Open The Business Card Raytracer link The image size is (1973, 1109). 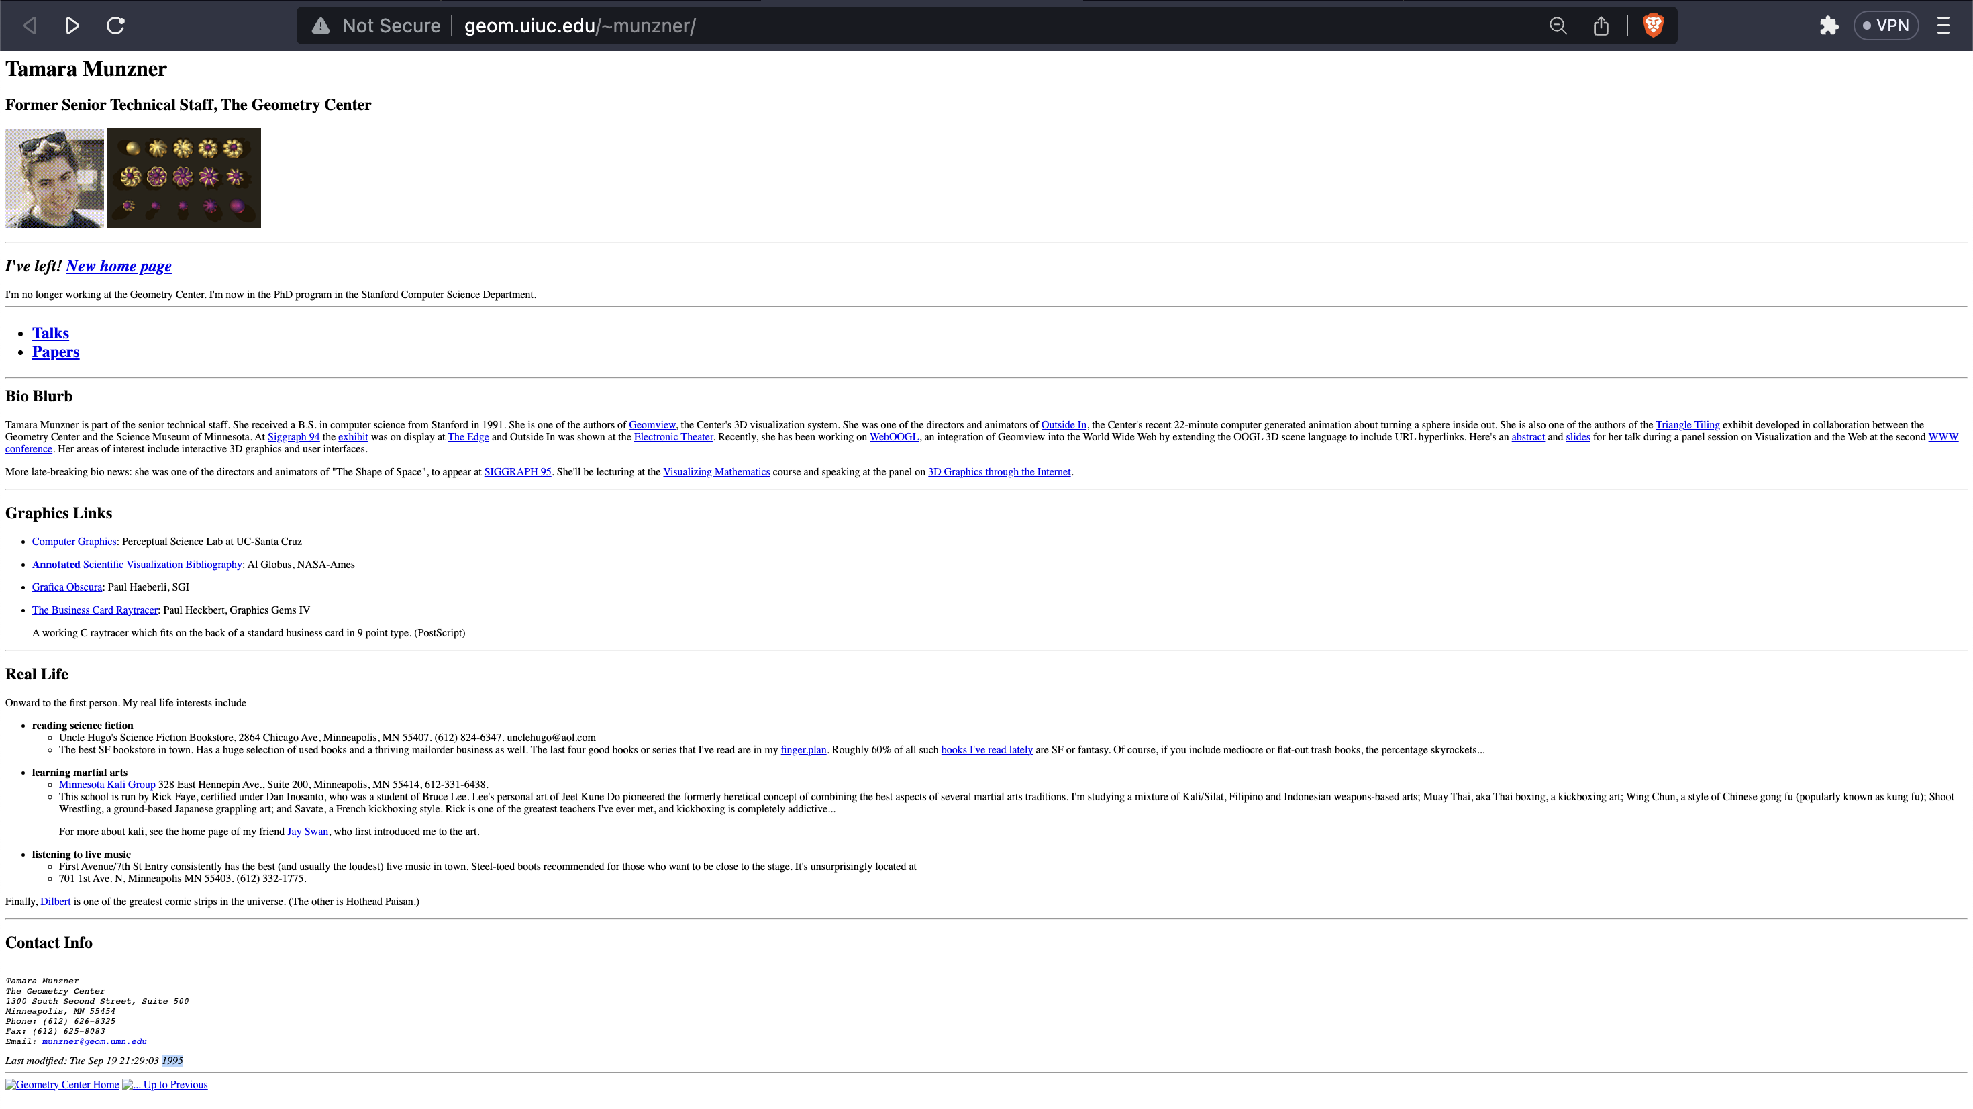tap(95, 610)
